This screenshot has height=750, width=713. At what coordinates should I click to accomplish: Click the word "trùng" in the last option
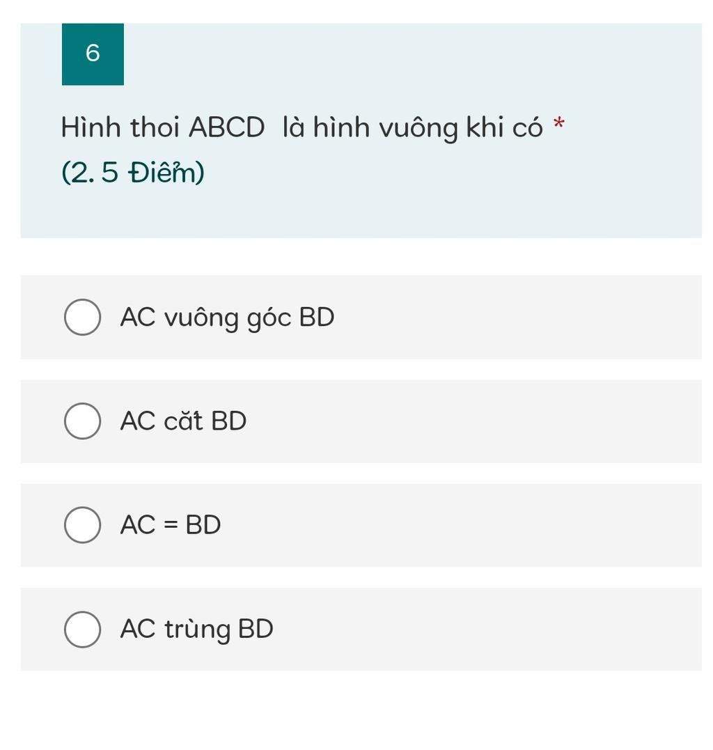point(198,630)
